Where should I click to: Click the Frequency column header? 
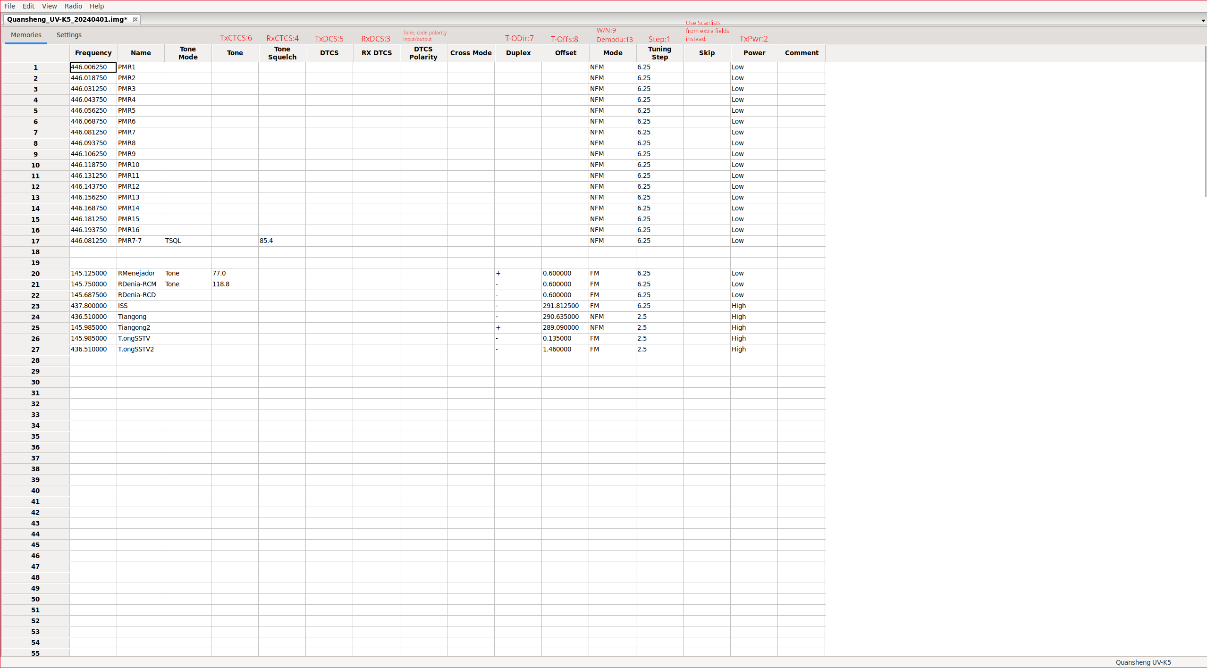click(x=93, y=53)
